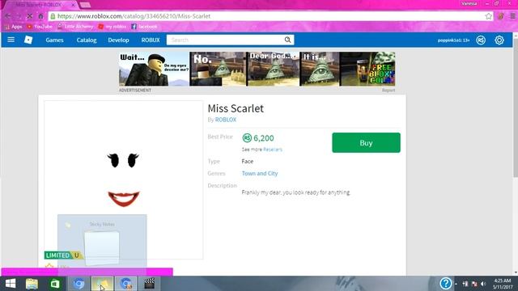
Task: Stop loading the page in Chrome
Action: point(29,16)
